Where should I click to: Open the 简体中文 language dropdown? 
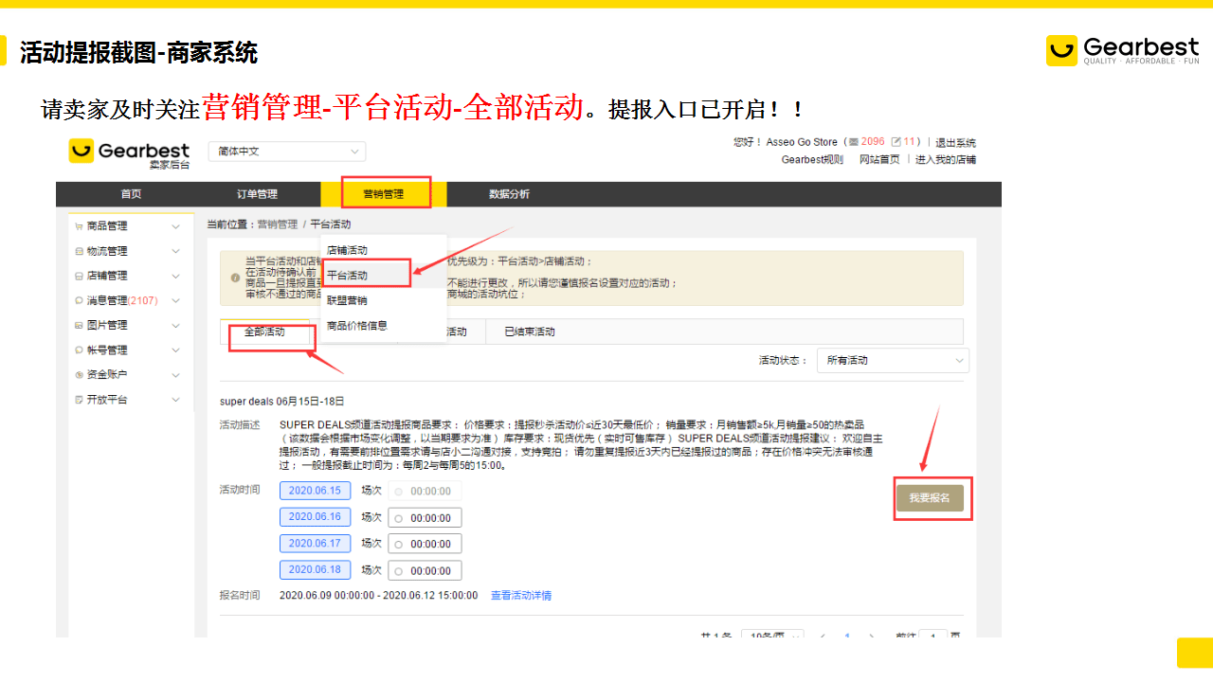pos(287,152)
